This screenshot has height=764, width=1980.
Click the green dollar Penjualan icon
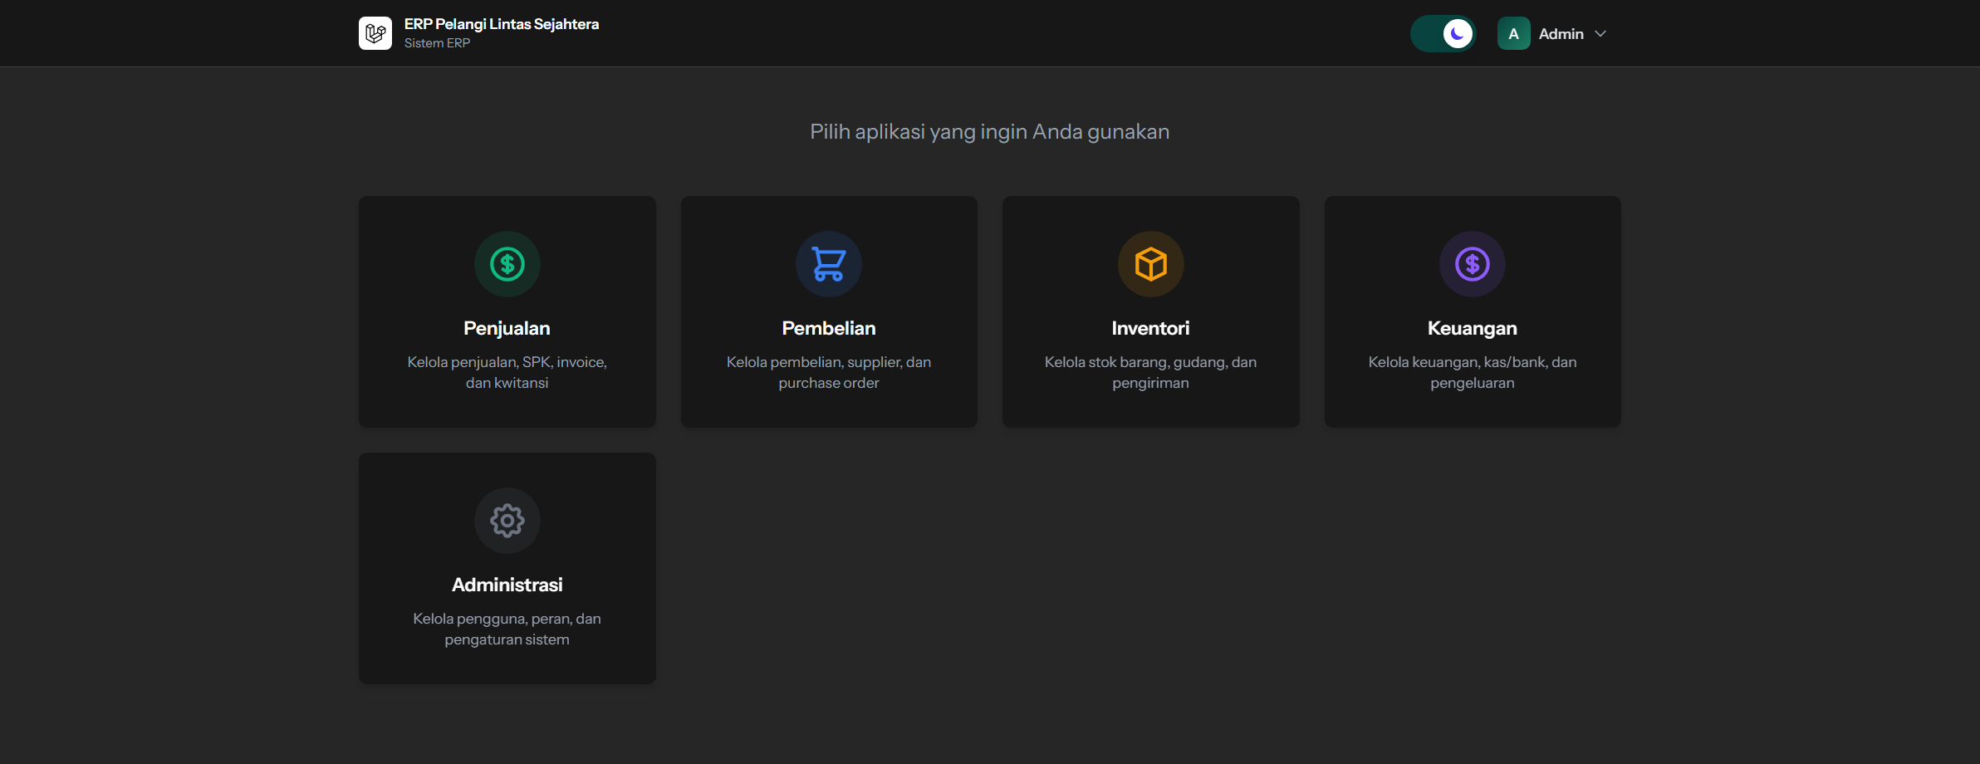click(507, 264)
